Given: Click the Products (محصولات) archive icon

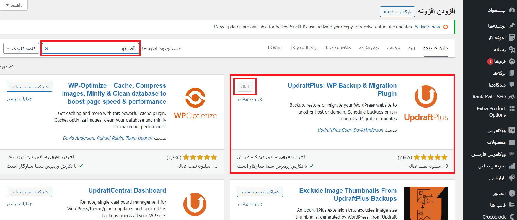Looking at the screenshot, I should 512,142.
